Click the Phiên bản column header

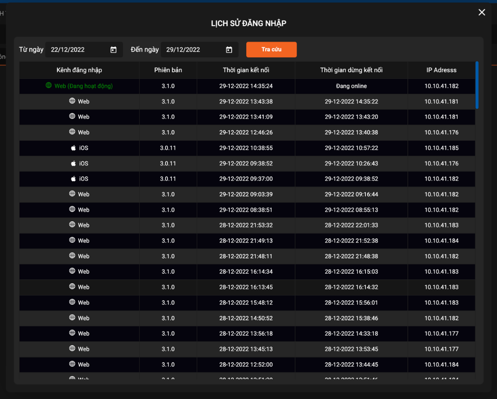click(168, 70)
